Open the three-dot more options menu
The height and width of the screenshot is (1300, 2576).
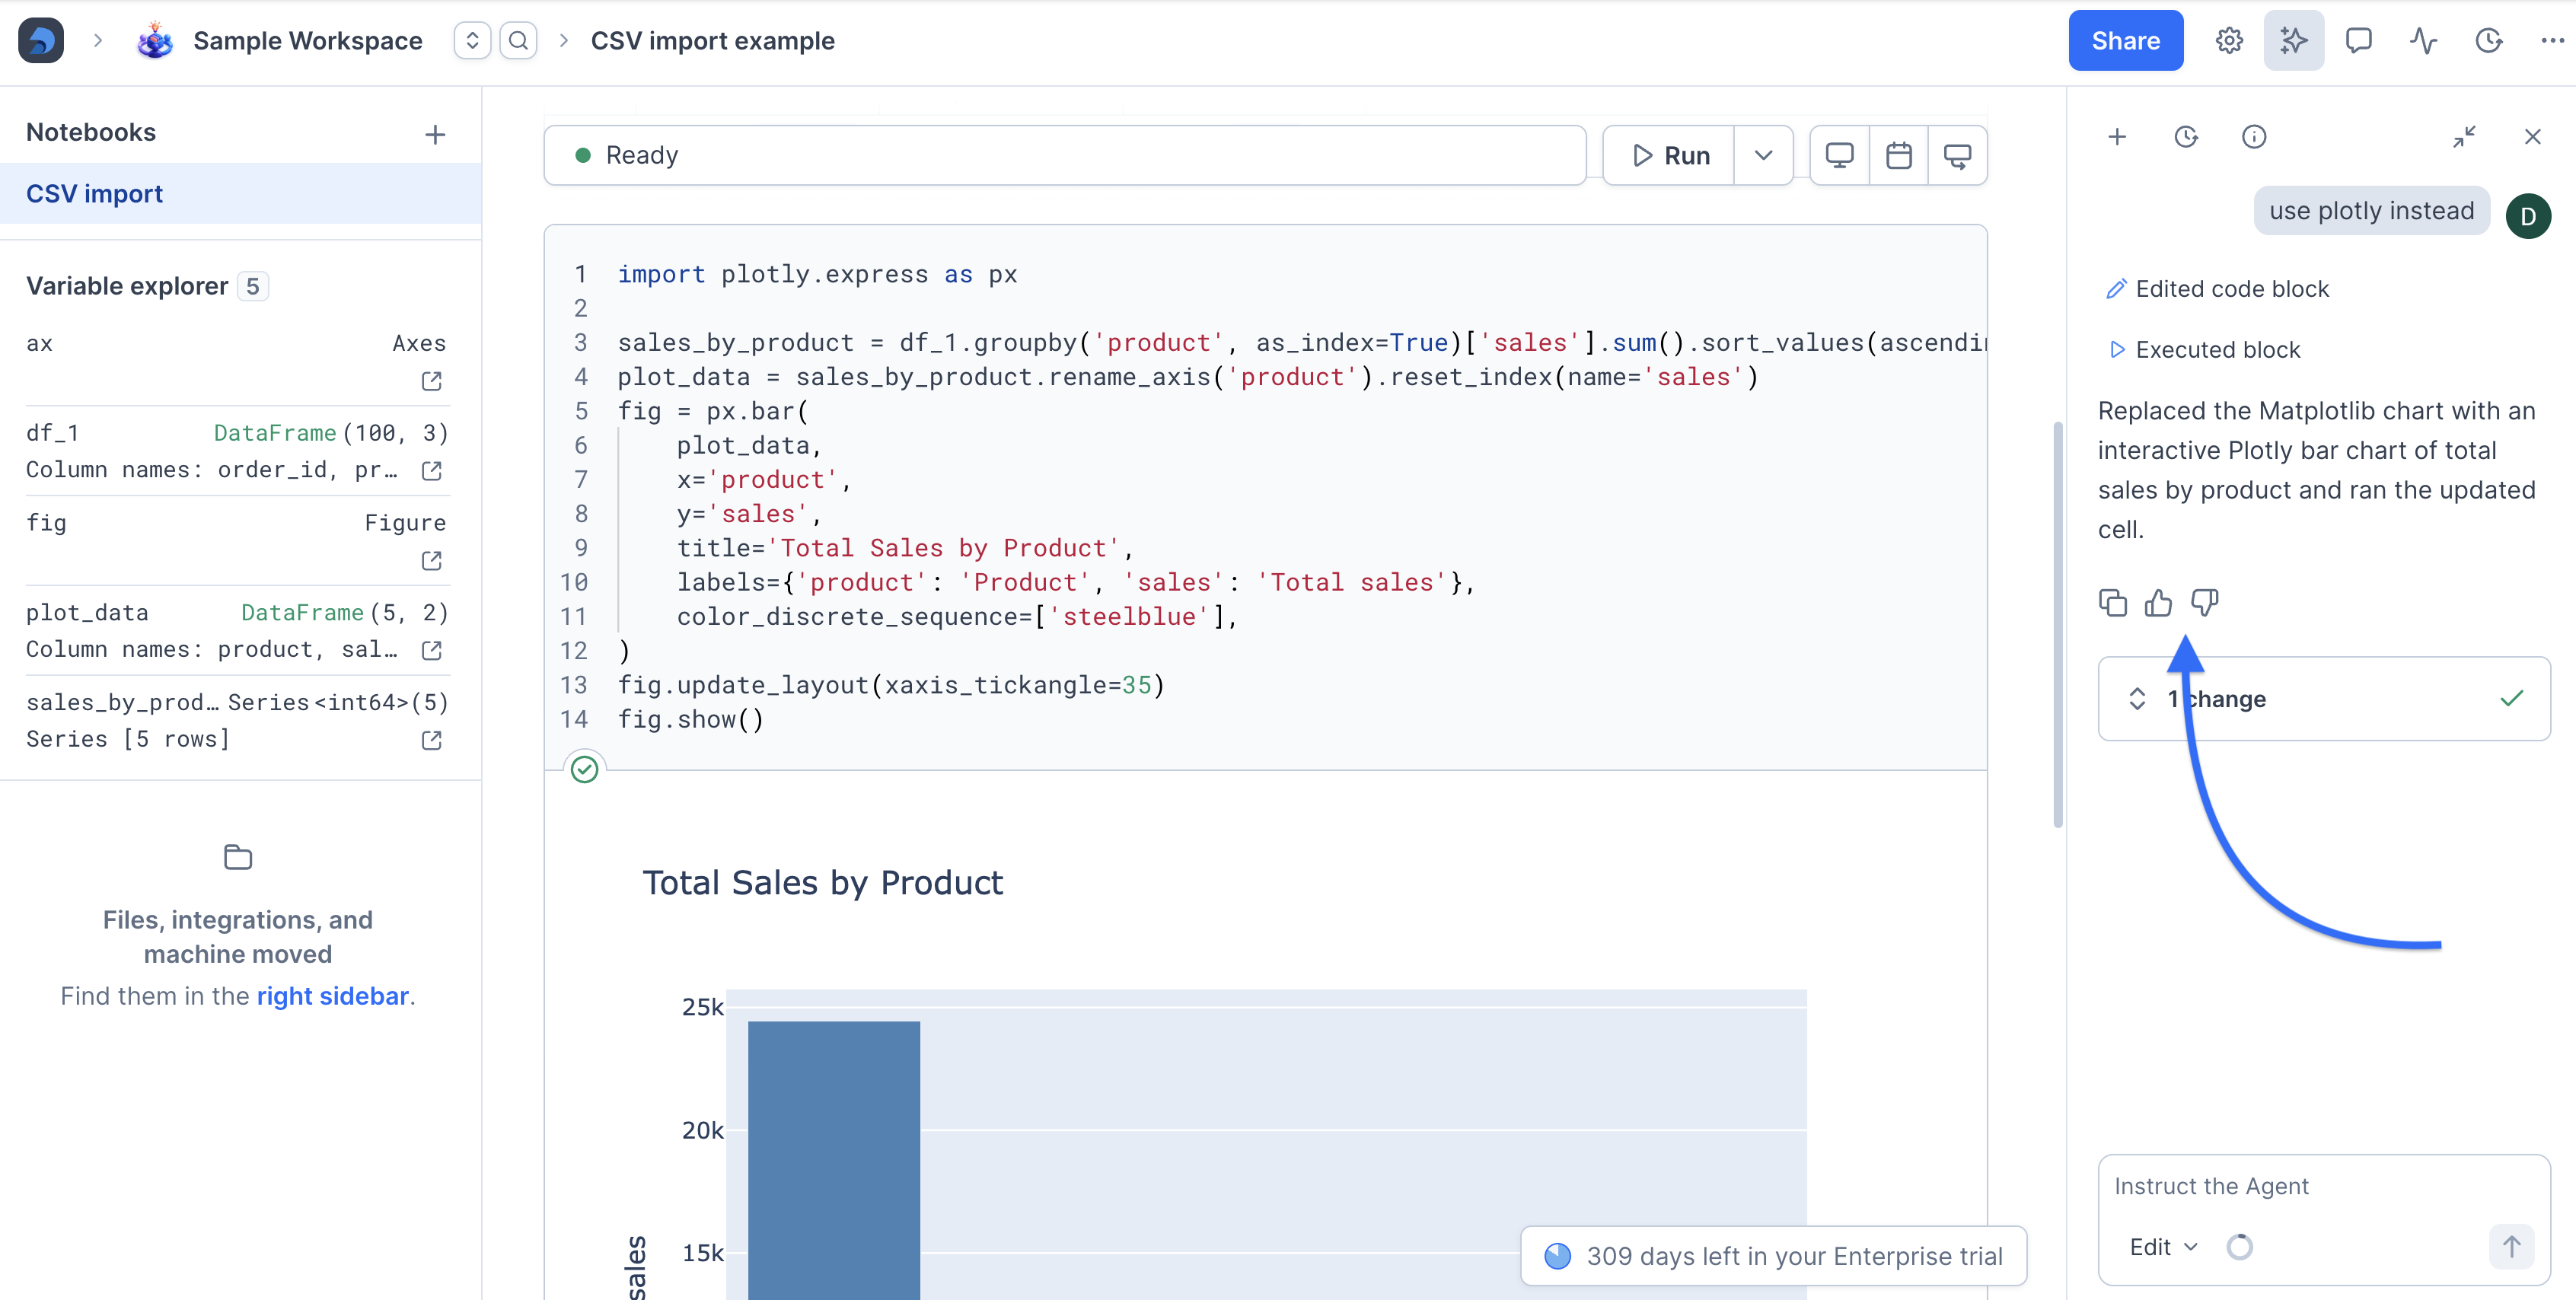2552,41
